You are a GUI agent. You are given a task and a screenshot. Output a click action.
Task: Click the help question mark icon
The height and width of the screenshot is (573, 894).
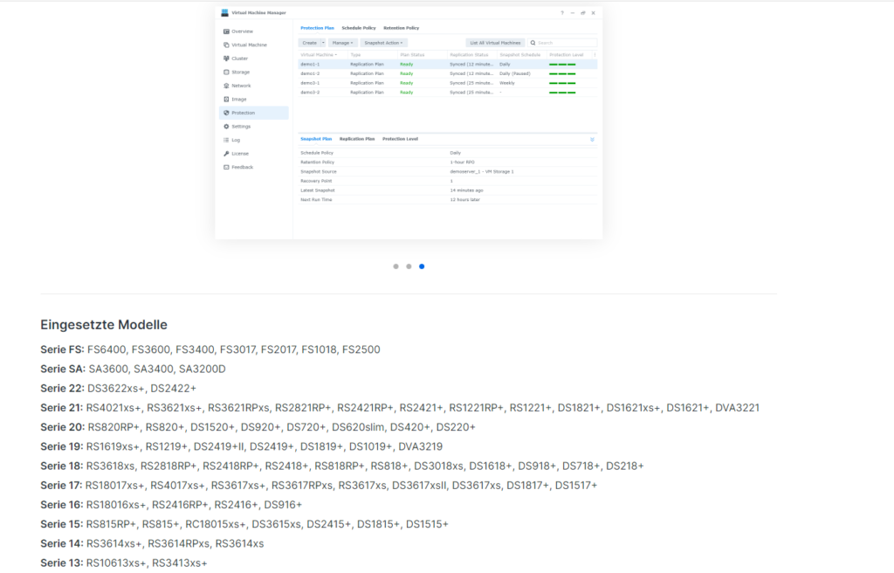coord(561,13)
